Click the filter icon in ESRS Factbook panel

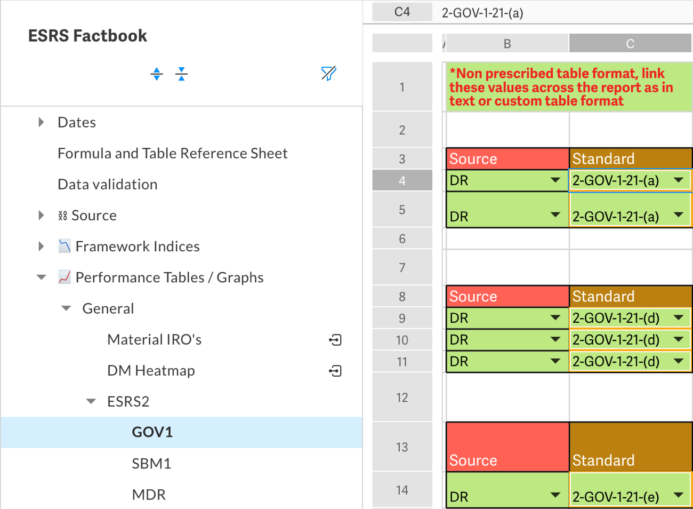pyautogui.click(x=329, y=73)
